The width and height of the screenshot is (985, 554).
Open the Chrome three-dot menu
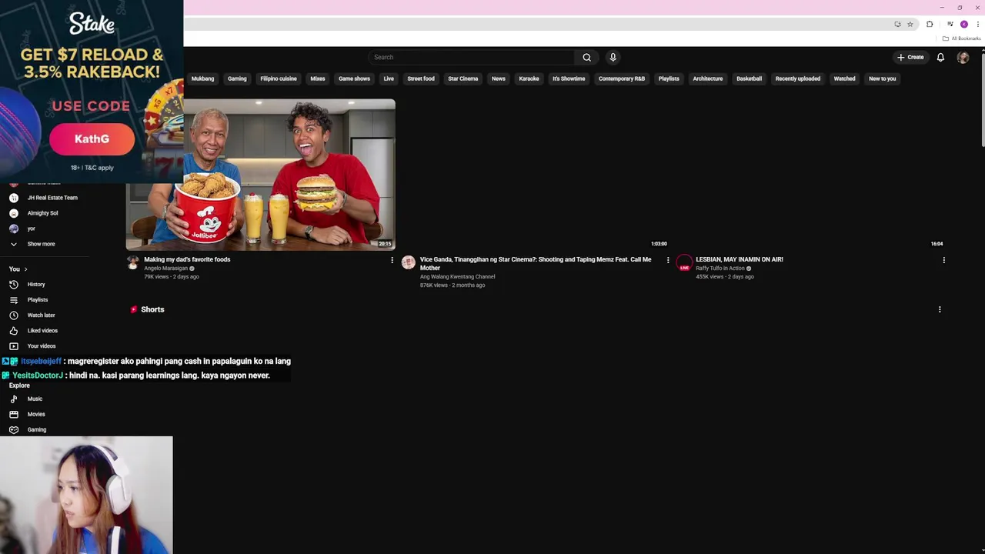coord(977,24)
